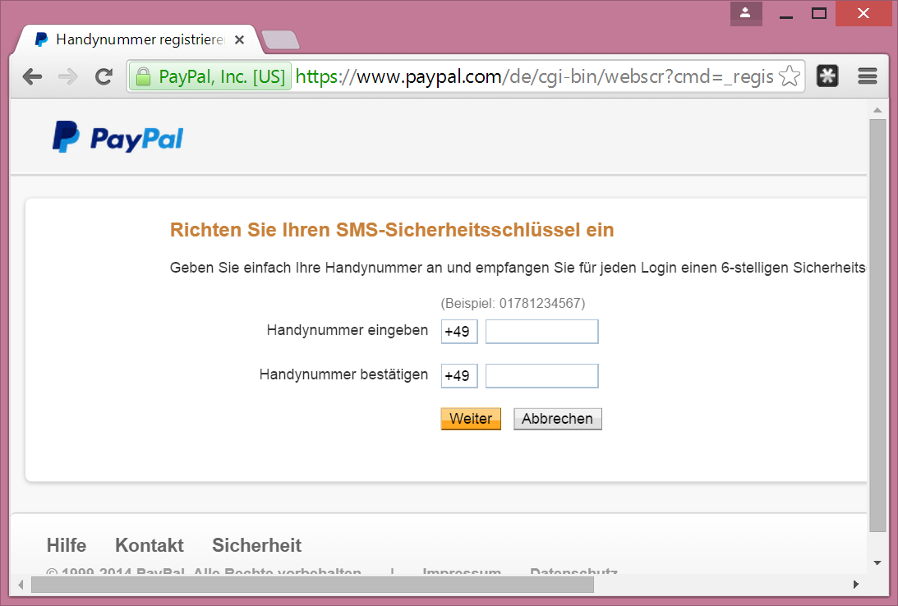Viewport: 898px width, 606px height.
Task: Click the scroll left arrow
Action: [21, 585]
